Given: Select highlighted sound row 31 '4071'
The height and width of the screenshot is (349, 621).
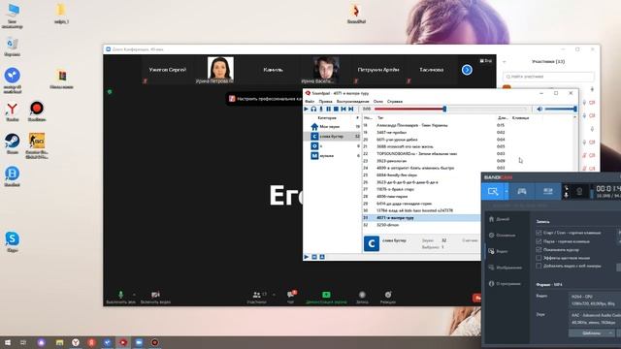Looking at the screenshot, I should click(422, 217).
